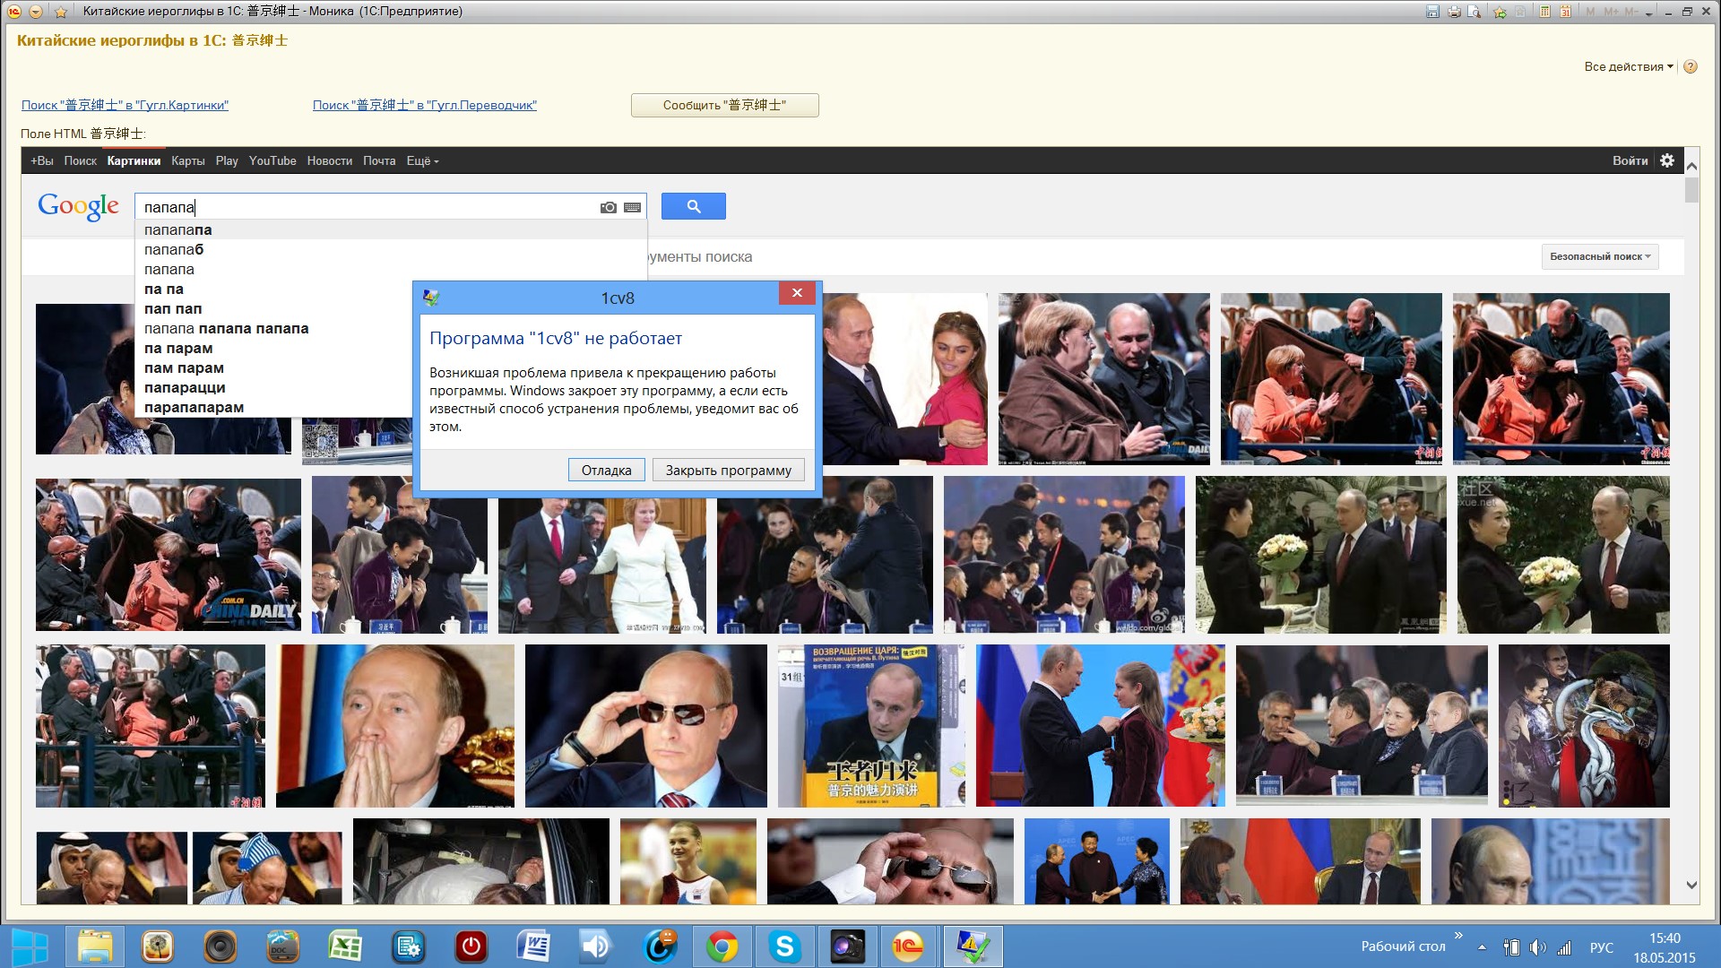The height and width of the screenshot is (968, 1721).
Task: Select suggestion 'пам парам'
Action: coord(273,368)
